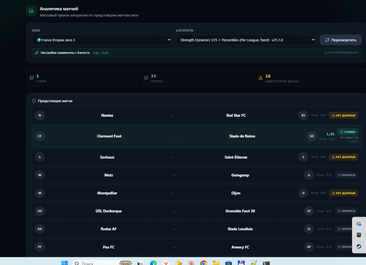Open Microsoft Edge from the taskbar
Screen dimensions: 366x265
pos(153,263)
